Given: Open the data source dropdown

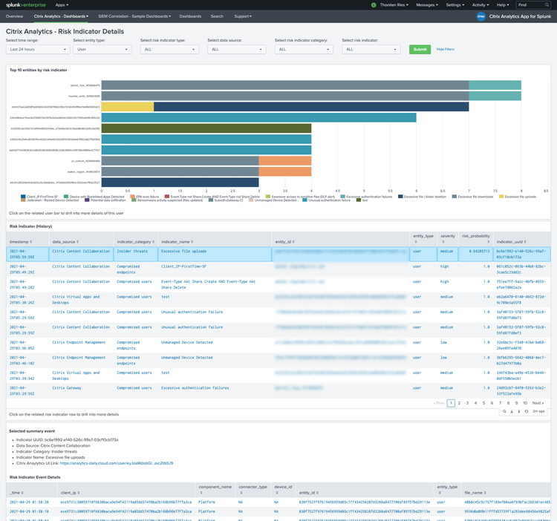Looking at the screenshot, I should [237, 49].
